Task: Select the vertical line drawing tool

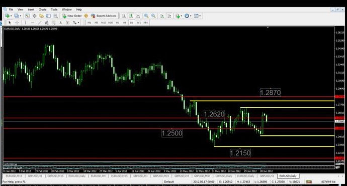Action: [26, 23]
